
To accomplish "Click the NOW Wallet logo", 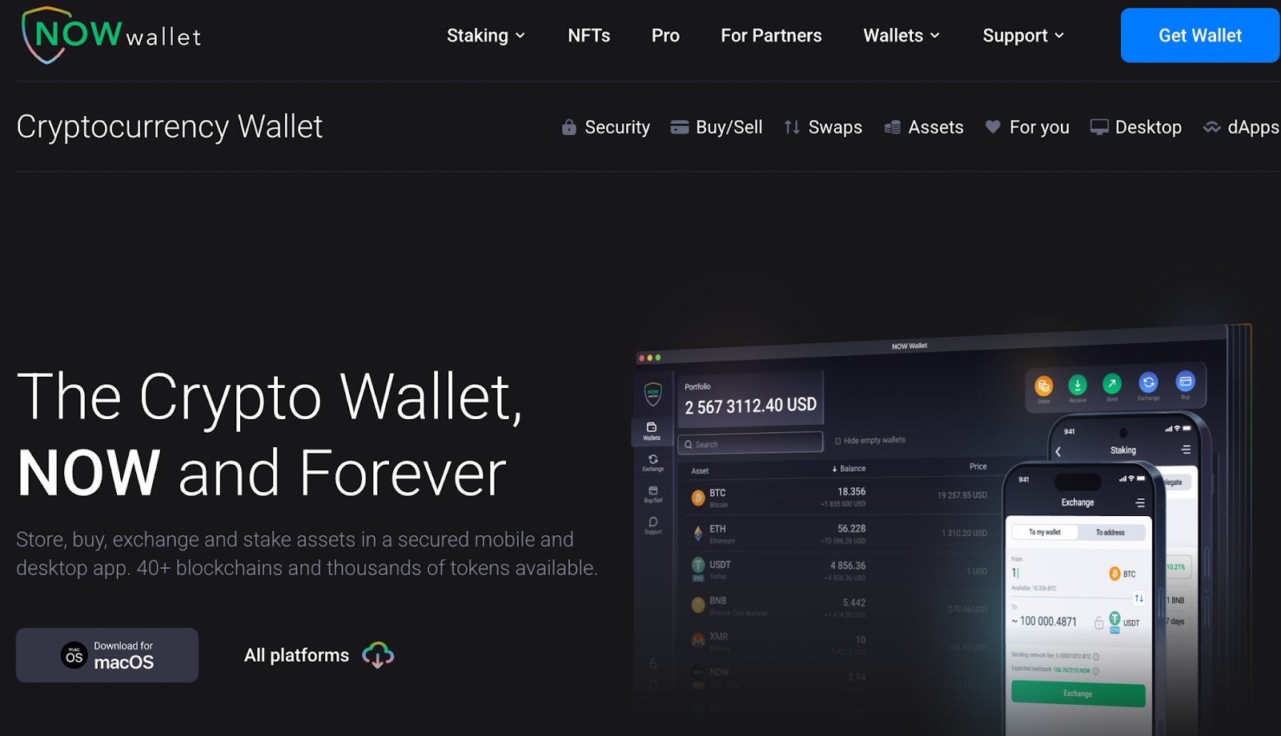I will (x=111, y=35).
